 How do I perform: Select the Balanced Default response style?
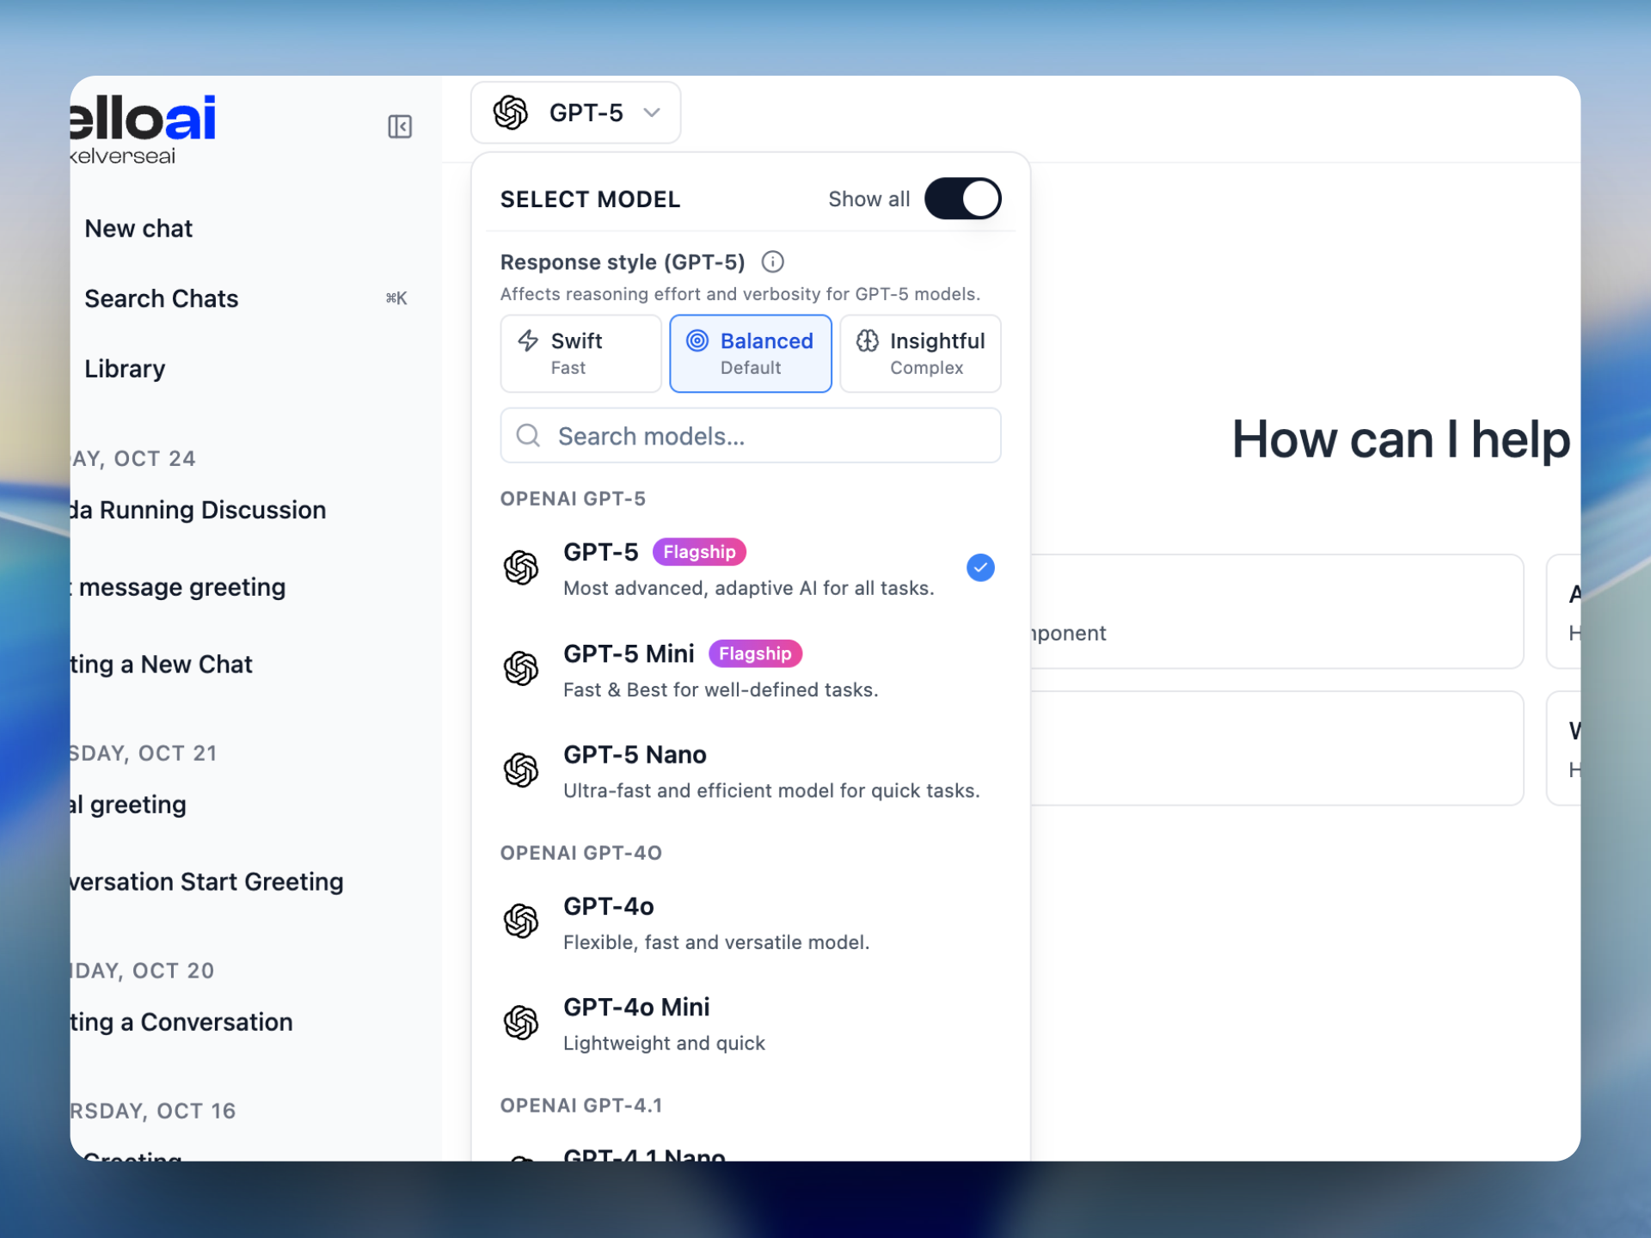click(x=750, y=353)
